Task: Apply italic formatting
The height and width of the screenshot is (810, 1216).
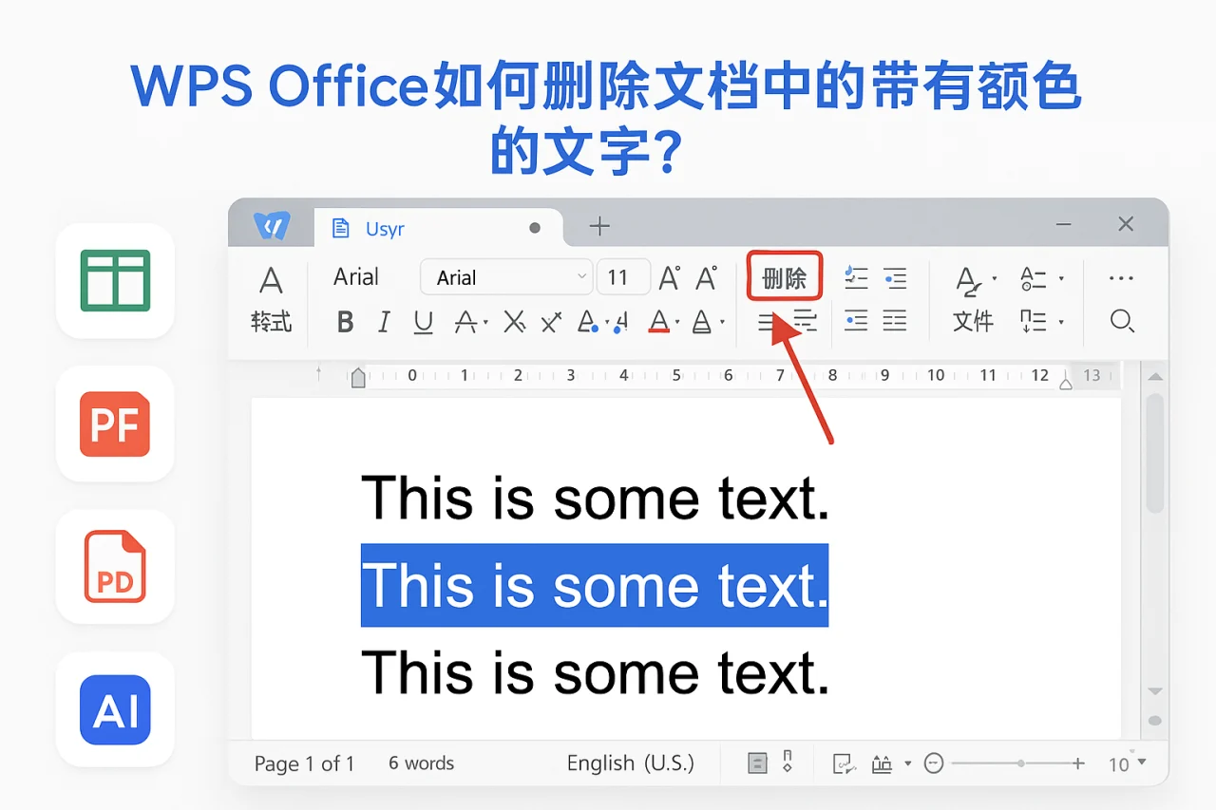Action: 383,321
